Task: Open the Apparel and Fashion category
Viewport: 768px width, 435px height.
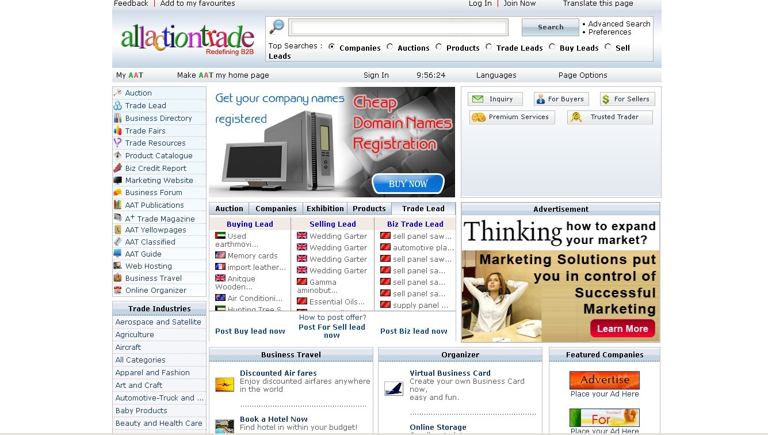Action: [x=152, y=373]
